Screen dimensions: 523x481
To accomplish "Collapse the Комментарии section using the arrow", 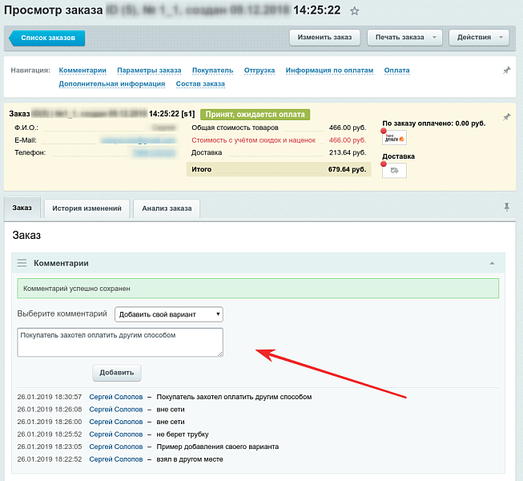I will (x=491, y=263).
